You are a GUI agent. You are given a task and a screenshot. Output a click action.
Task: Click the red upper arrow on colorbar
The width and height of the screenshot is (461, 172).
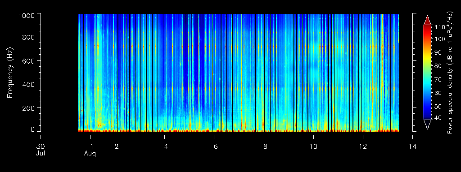click(x=427, y=21)
